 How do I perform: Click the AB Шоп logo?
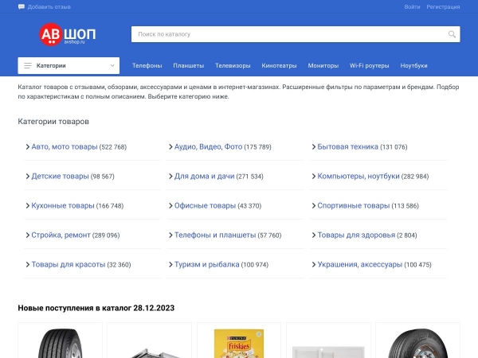[68, 34]
